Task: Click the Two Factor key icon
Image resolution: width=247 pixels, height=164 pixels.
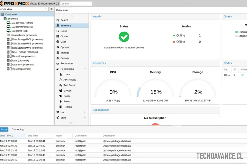Action: pos(61,85)
